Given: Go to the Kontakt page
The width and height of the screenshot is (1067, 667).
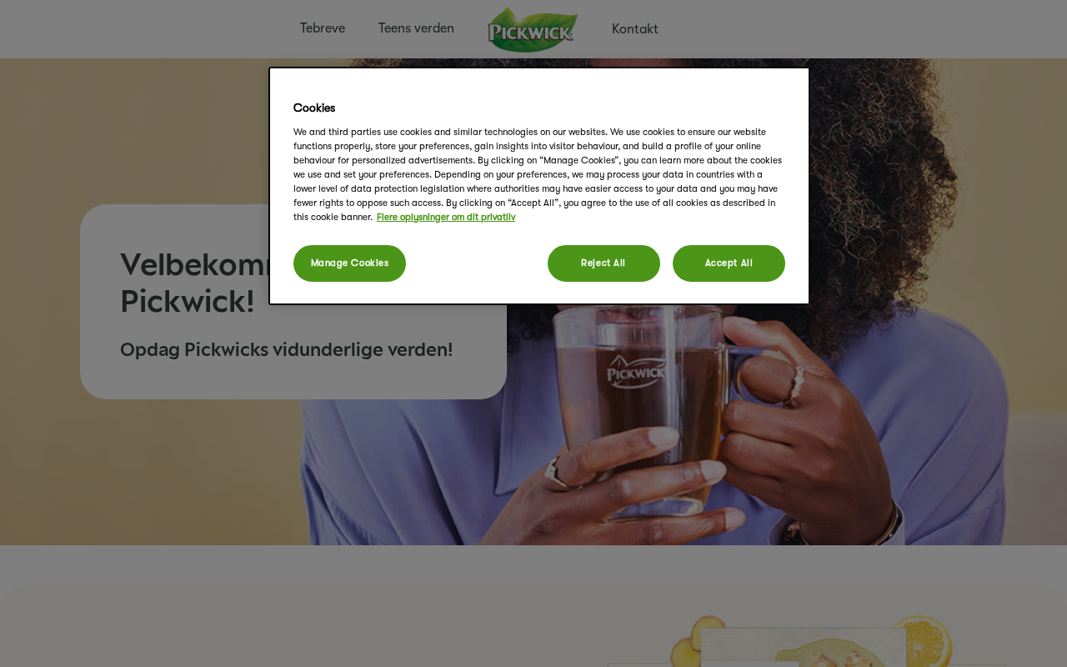Looking at the screenshot, I should pyautogui.click(x=635, y=29).
